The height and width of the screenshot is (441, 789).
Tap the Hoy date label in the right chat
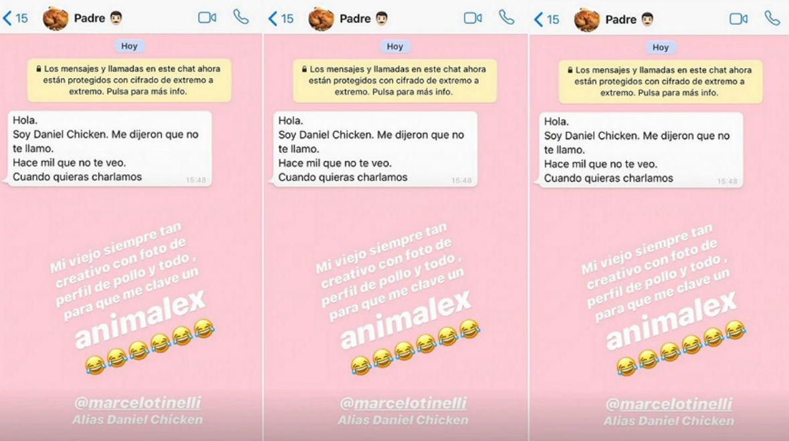(x=661, y=47)
